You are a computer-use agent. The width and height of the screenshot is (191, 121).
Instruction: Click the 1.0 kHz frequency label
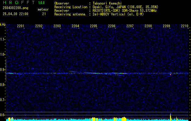click(x=2, y=54)
